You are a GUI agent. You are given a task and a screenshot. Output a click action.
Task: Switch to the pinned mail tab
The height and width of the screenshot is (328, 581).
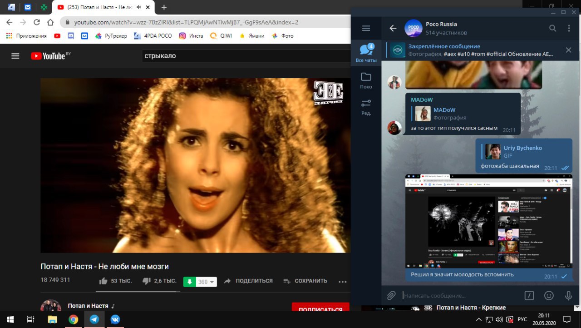pos(28,7)
